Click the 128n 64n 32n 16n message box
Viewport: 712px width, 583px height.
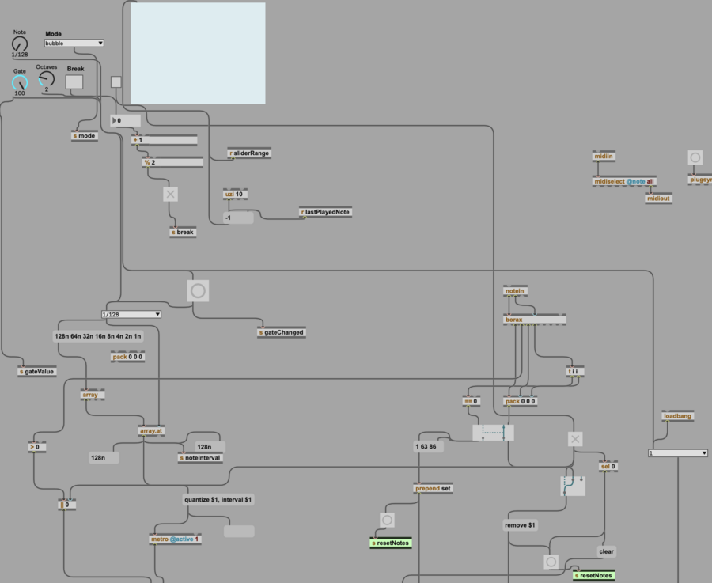(98, 336)
